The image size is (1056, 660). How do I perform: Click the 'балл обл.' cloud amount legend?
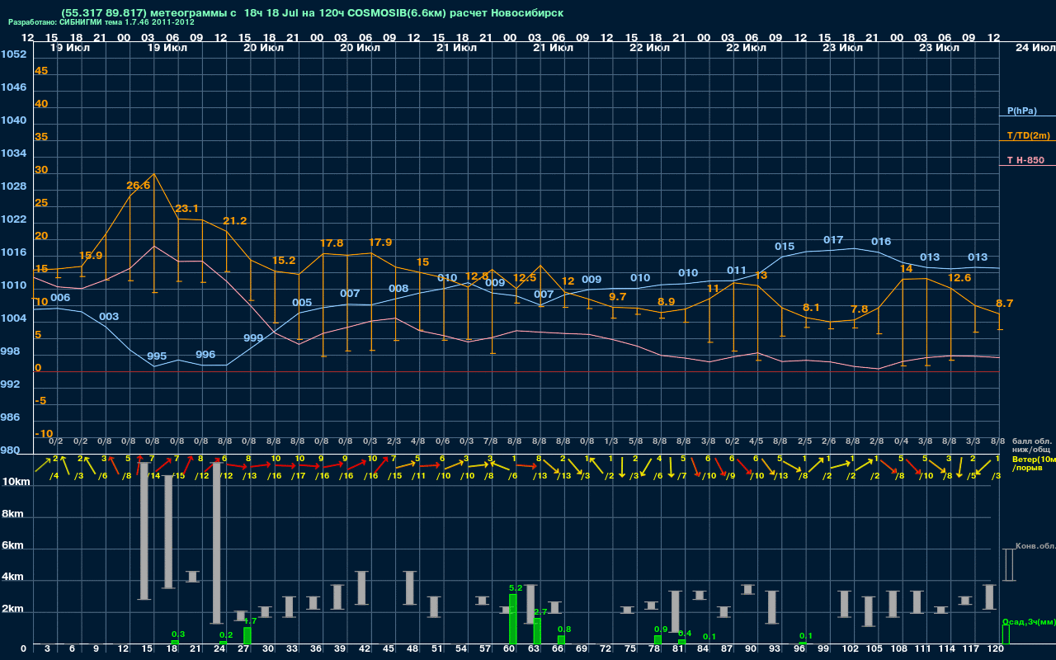(1032, 441)
